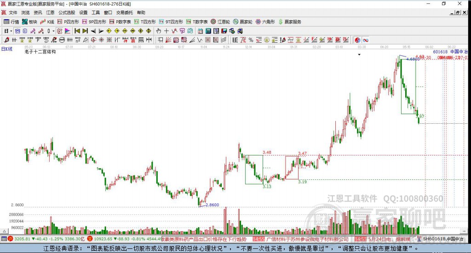
Task: Step chart right with black arrow
Action: pos(101,31)
